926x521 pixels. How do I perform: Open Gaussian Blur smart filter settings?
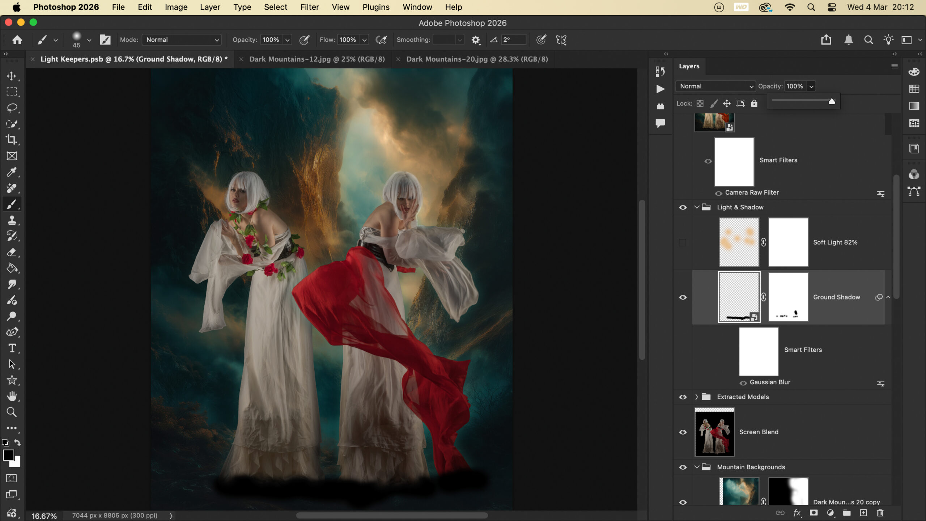[881, 384]
